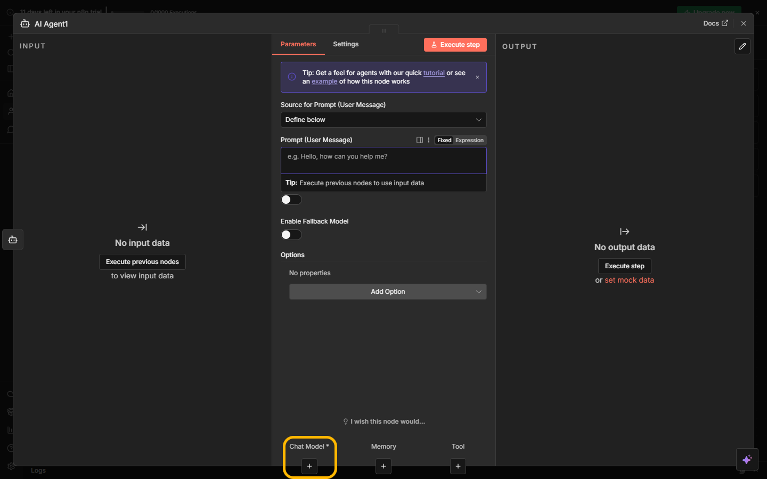Viewport: 767px width, 479px height.
Task: Open the Source for Prompt dropdown
Action: (383, 120)
